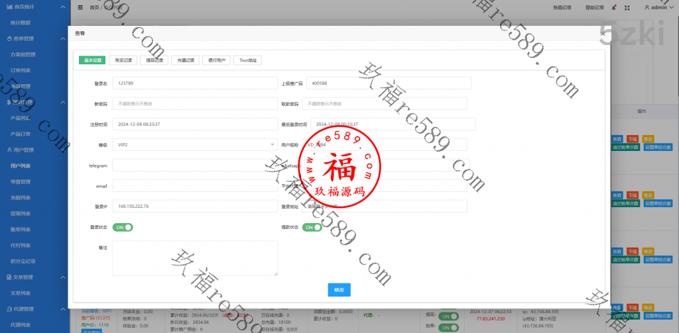This screenshot has height=333, width=679.
Task: Click the 备注 textarea
Action: 195,258
